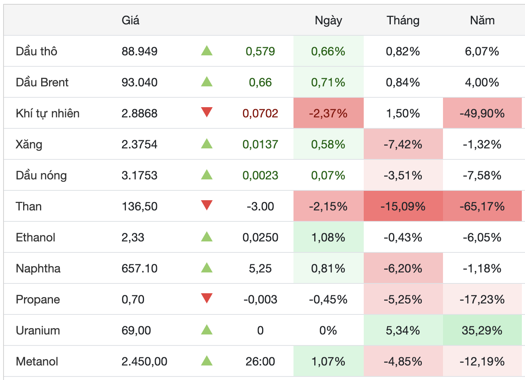Select the price 0,70 for Propane

pyautogui.click(x=133, y=300)
